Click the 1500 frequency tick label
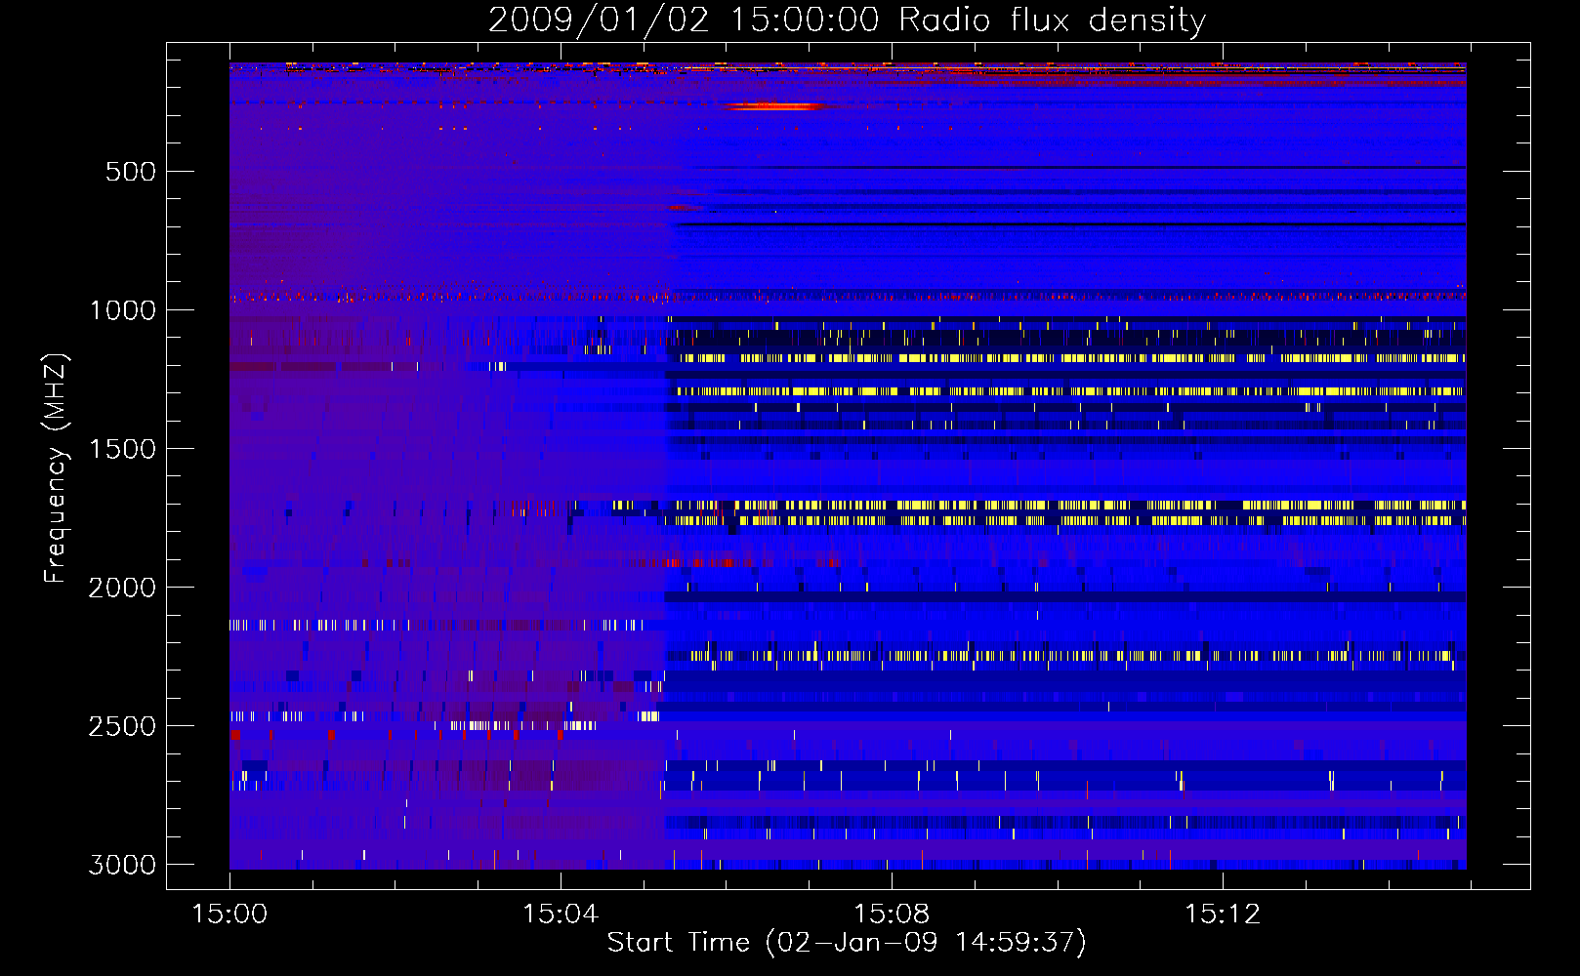Screen dimensions: 1580x976 pyautogui.click(x=122, y=449)
